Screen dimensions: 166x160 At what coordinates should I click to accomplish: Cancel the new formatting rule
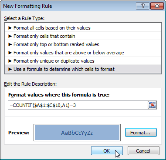[x=143, y=151]
